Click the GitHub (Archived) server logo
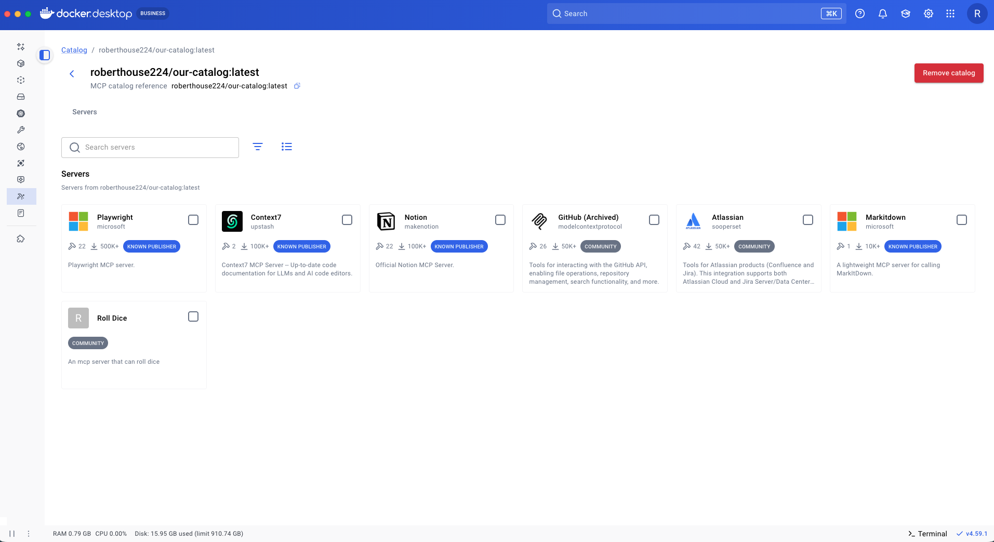 540,221
